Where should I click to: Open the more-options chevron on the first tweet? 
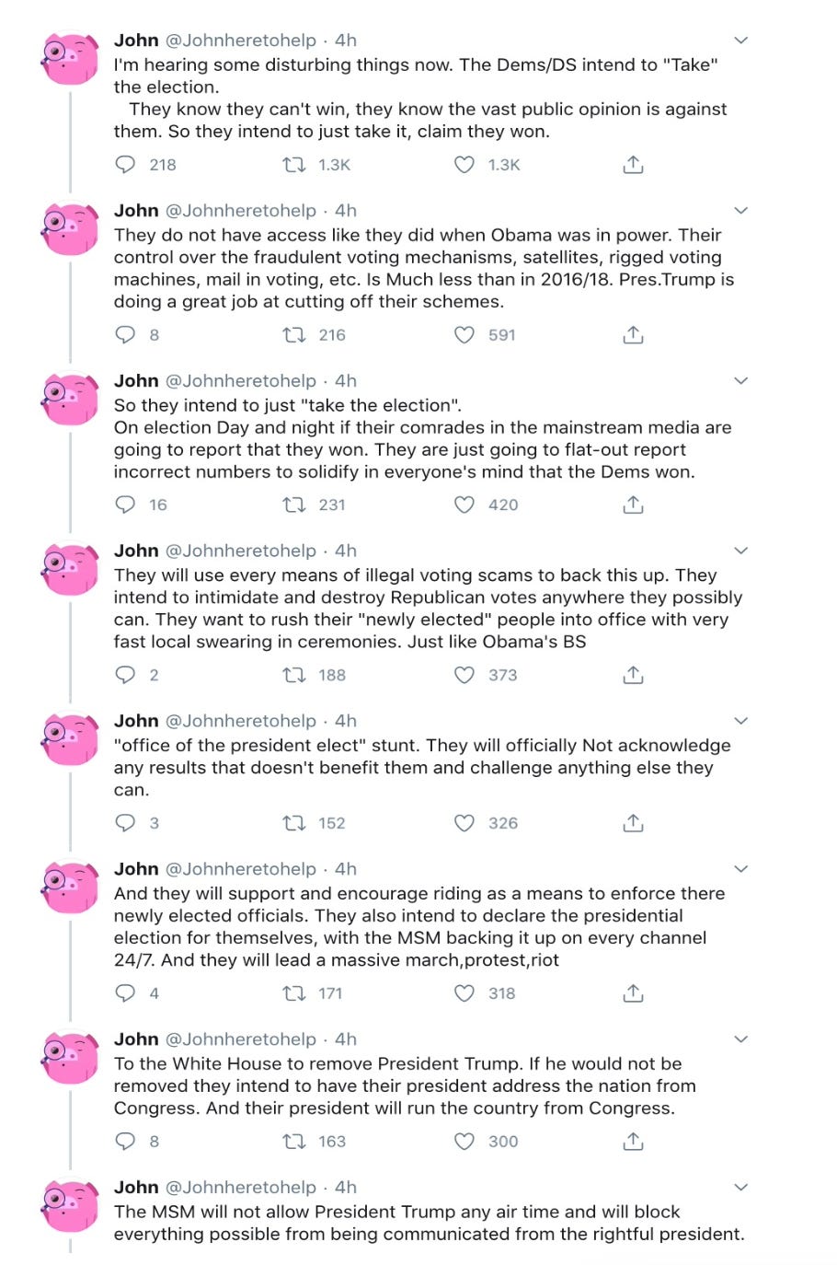click(740, 41)
